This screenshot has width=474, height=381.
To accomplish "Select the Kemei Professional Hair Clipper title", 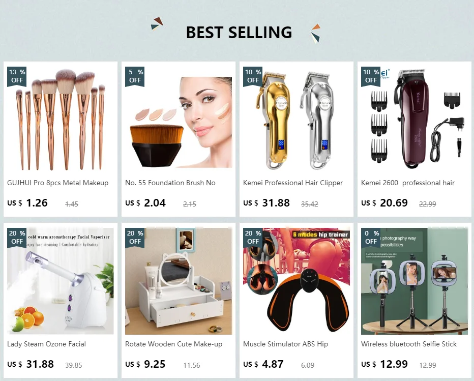I will click(293, 183).
